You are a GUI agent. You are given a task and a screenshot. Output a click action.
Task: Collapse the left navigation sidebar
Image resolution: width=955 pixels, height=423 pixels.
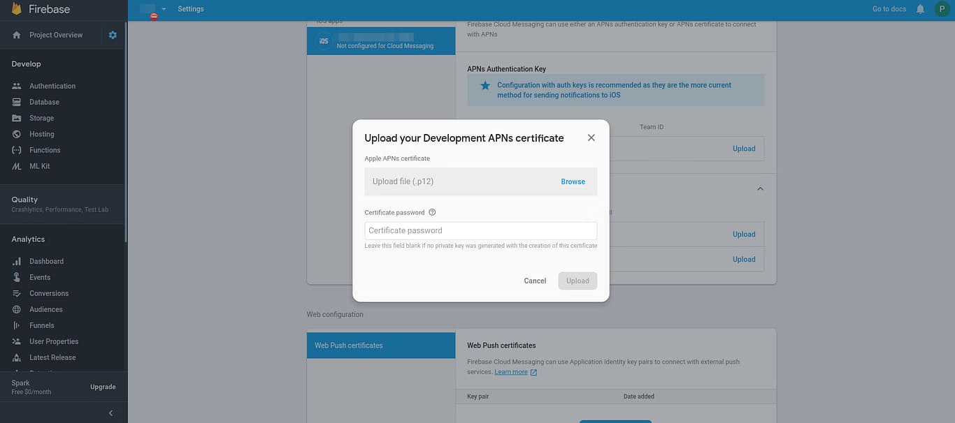110,413
